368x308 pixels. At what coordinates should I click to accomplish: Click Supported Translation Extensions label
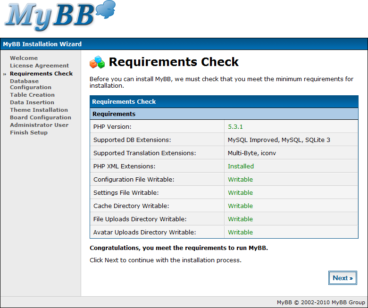(144, 153)
